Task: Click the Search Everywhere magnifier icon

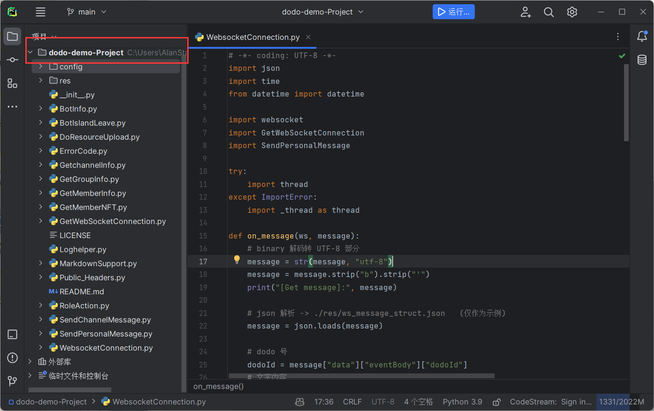Action: [548, 12]
